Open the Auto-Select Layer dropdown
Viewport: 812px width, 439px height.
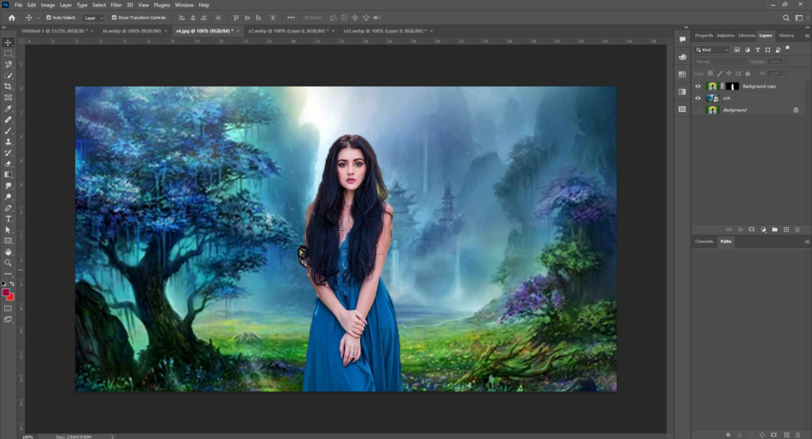coord(93,17)
